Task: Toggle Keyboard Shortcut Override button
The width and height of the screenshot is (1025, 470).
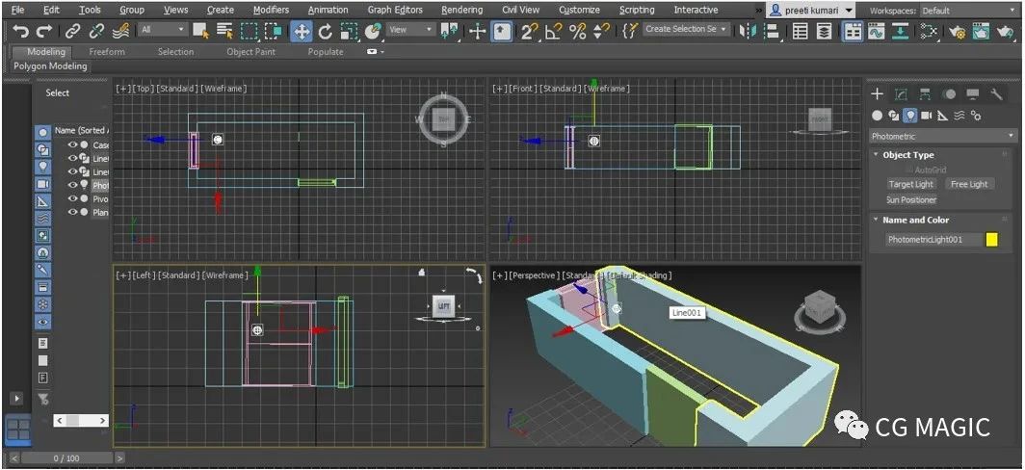Action: 501,31
